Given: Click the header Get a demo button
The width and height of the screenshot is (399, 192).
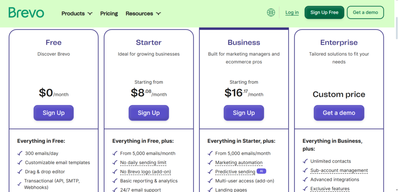Looking at the screenshot, I should (x=365, y=12).
